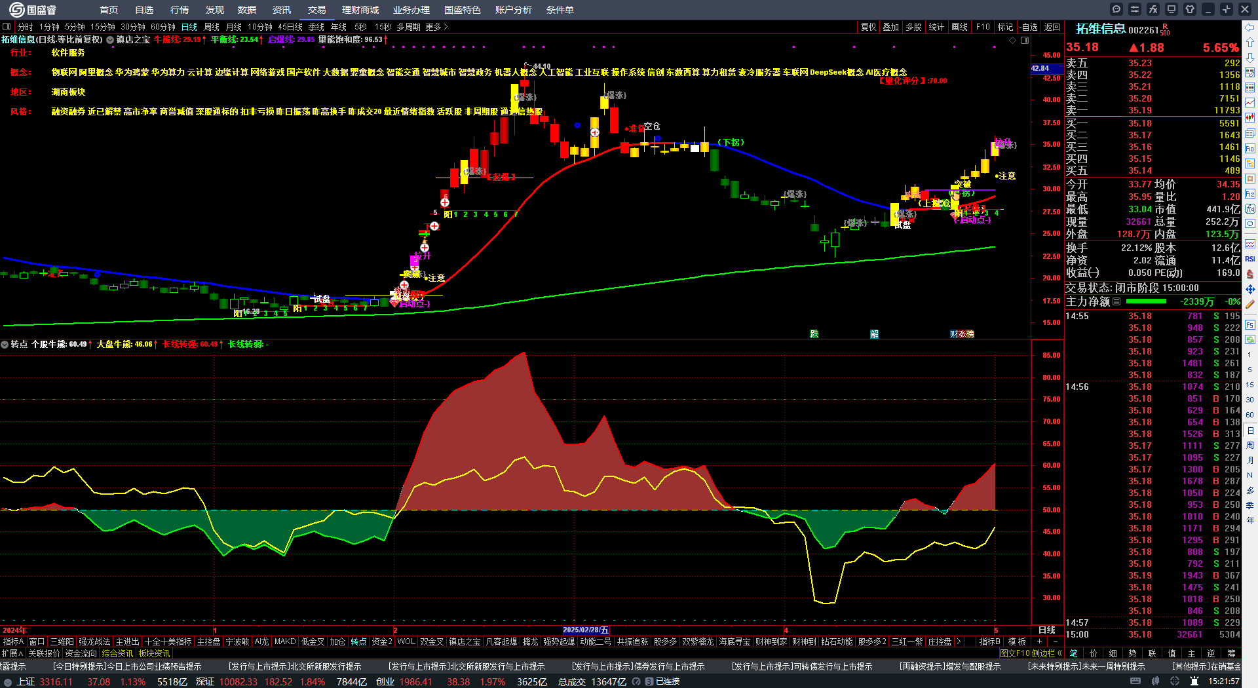Click the 主力净额 green progress bar

pyautogui.click(x=1146, y=301)
